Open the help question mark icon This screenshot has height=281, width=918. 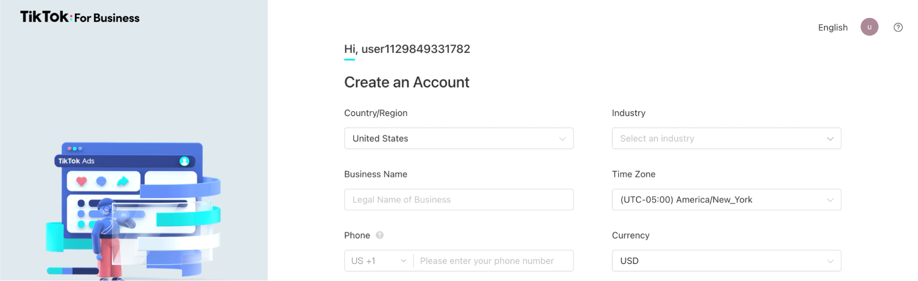click(898, 28)
